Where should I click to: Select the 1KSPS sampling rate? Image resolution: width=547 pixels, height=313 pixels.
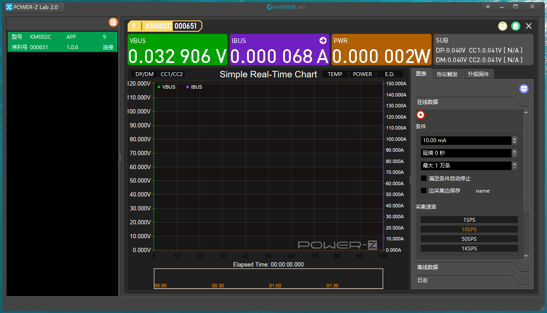pos(469,248)
